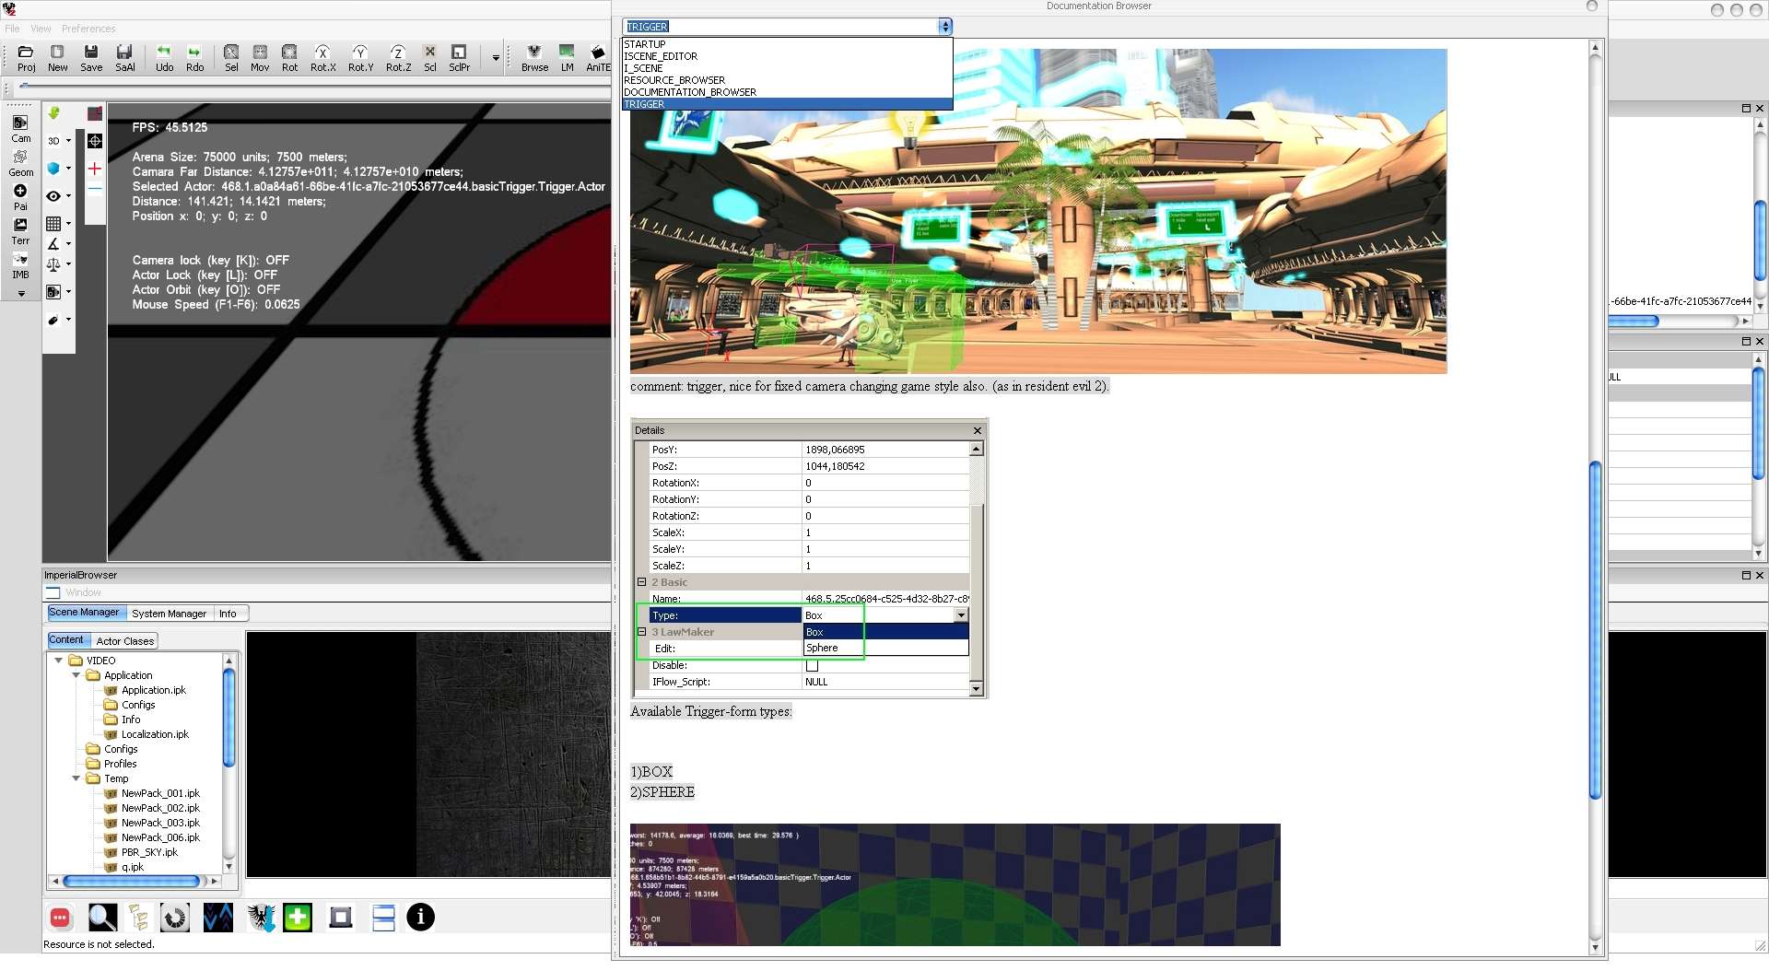Choose STARTUP from the topic list

coord(787,44)
